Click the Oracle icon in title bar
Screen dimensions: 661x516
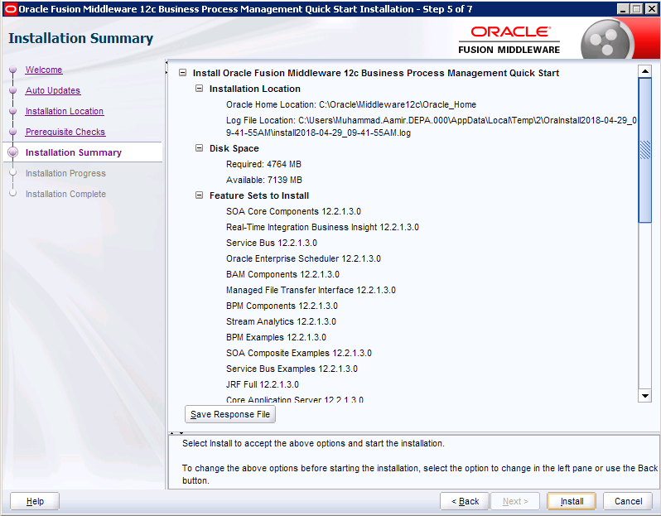point(11,9)
